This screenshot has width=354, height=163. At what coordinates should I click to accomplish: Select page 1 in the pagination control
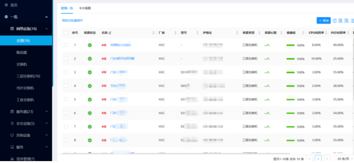318,158
